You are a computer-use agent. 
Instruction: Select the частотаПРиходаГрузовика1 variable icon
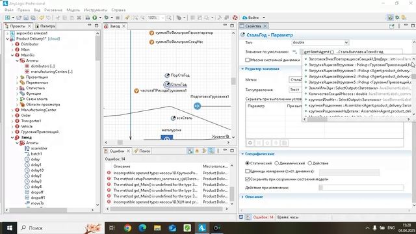click(x=136, y=91)
